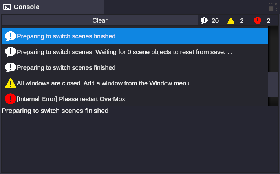Click yellow warning triangle on windows-closed row
Viewport: 280px width, 174px height.
tap(11, 83)
